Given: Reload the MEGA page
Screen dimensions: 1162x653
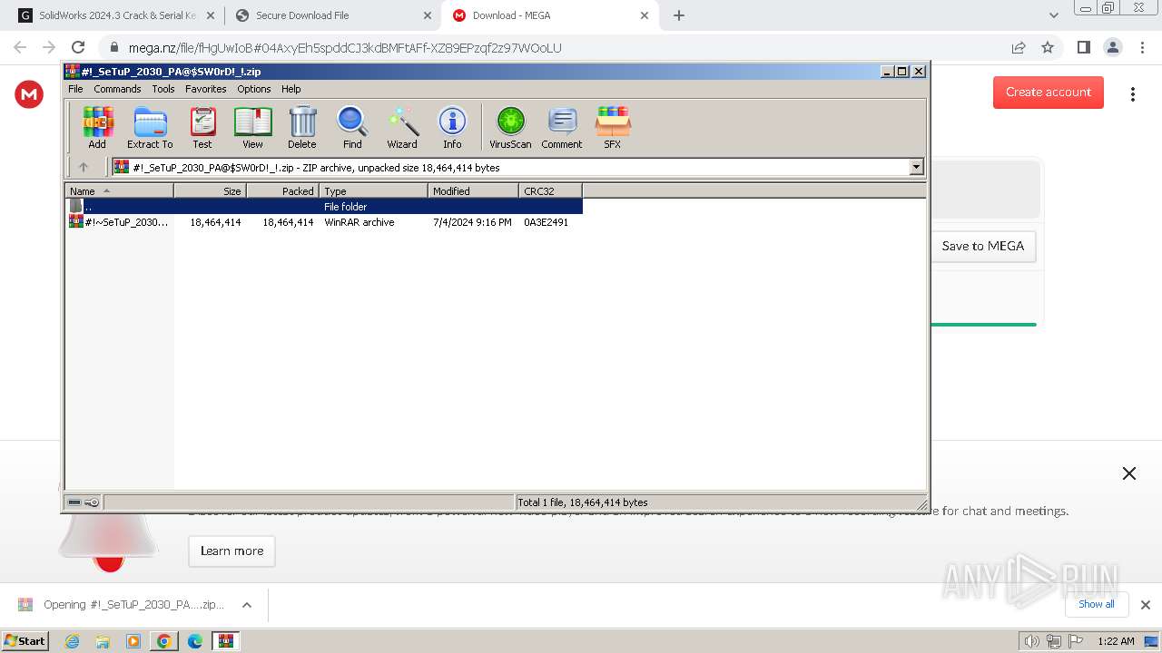Looking at the screenshot, I should point(78,47).
